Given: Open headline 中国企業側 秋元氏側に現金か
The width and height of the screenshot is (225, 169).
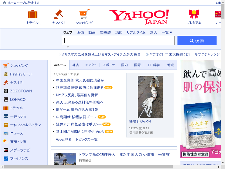Looking at the screenshot, I should 80,80.
